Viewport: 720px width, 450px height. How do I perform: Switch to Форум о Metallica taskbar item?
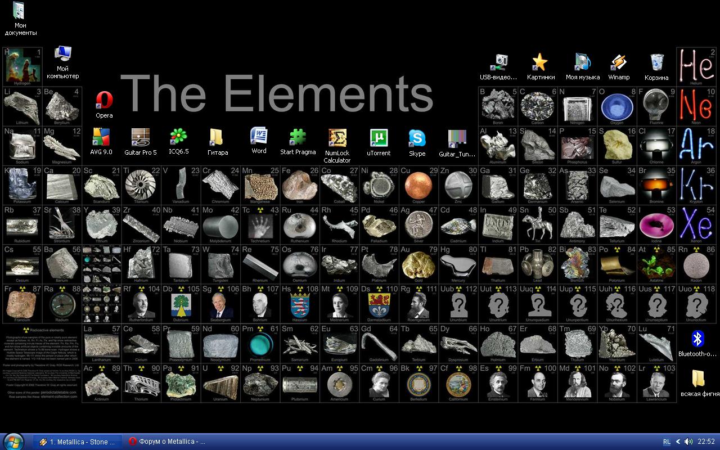(x=166, y=442)
